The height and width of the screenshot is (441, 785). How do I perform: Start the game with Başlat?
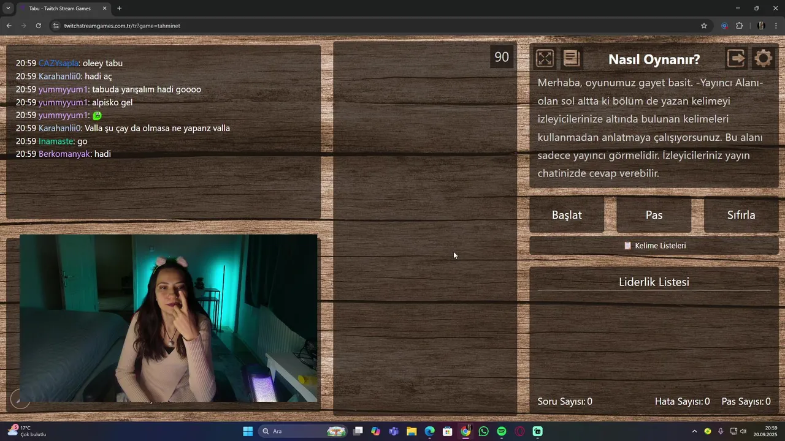tap(567, 215)
